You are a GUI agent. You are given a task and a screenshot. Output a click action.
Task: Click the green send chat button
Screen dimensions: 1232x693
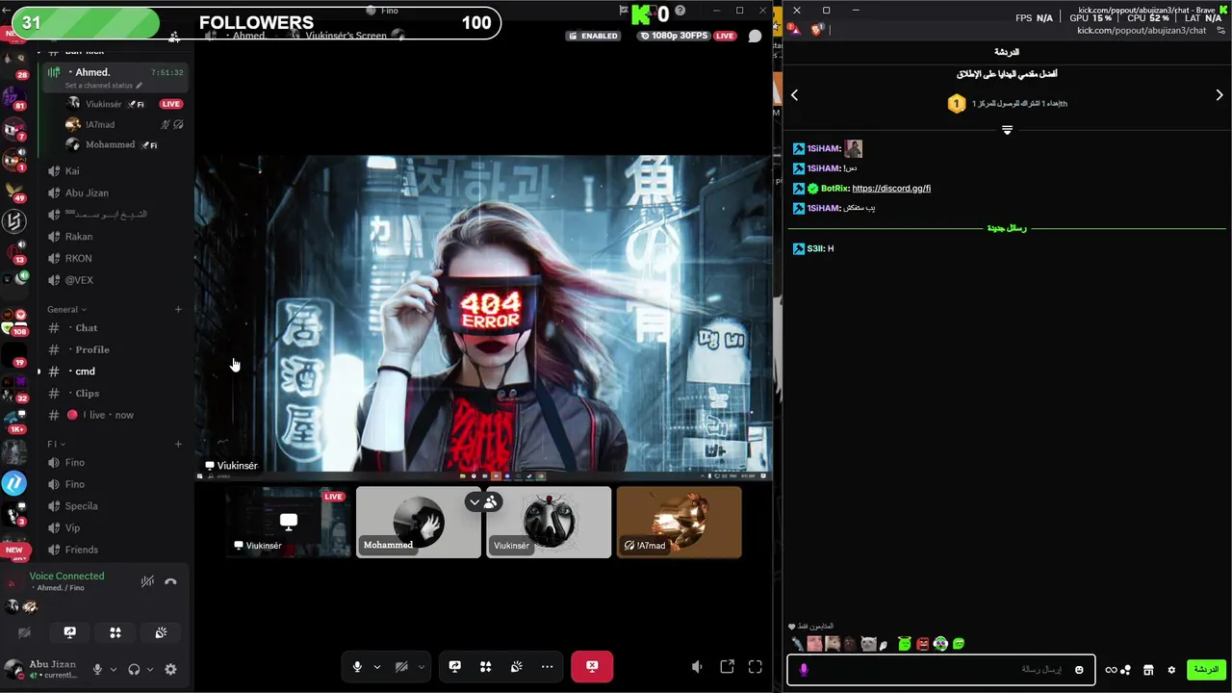coord(1206,670)
